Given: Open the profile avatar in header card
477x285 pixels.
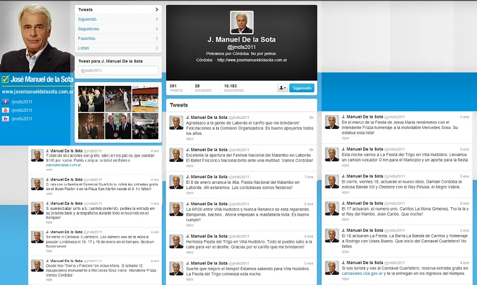Looking at the screenshot, I should pos(242,22).
